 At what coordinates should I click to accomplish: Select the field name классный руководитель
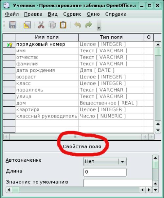[x=47, y=116]
